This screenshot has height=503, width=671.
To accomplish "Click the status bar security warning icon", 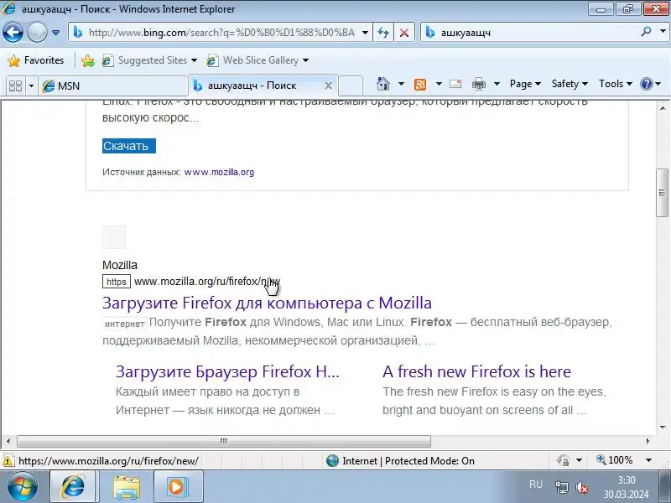I will 8,460.
